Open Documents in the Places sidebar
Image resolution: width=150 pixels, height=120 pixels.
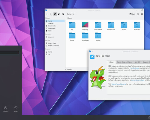tap(55, 26)
